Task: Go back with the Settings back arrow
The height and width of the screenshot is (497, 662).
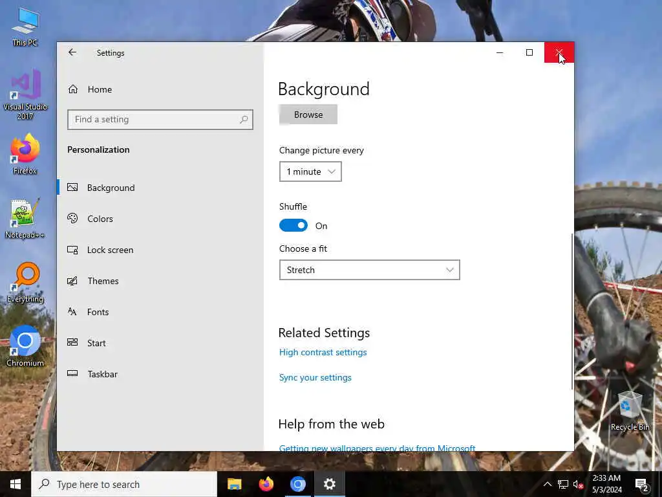Action: pyautogui.click(x=72, y=52)
